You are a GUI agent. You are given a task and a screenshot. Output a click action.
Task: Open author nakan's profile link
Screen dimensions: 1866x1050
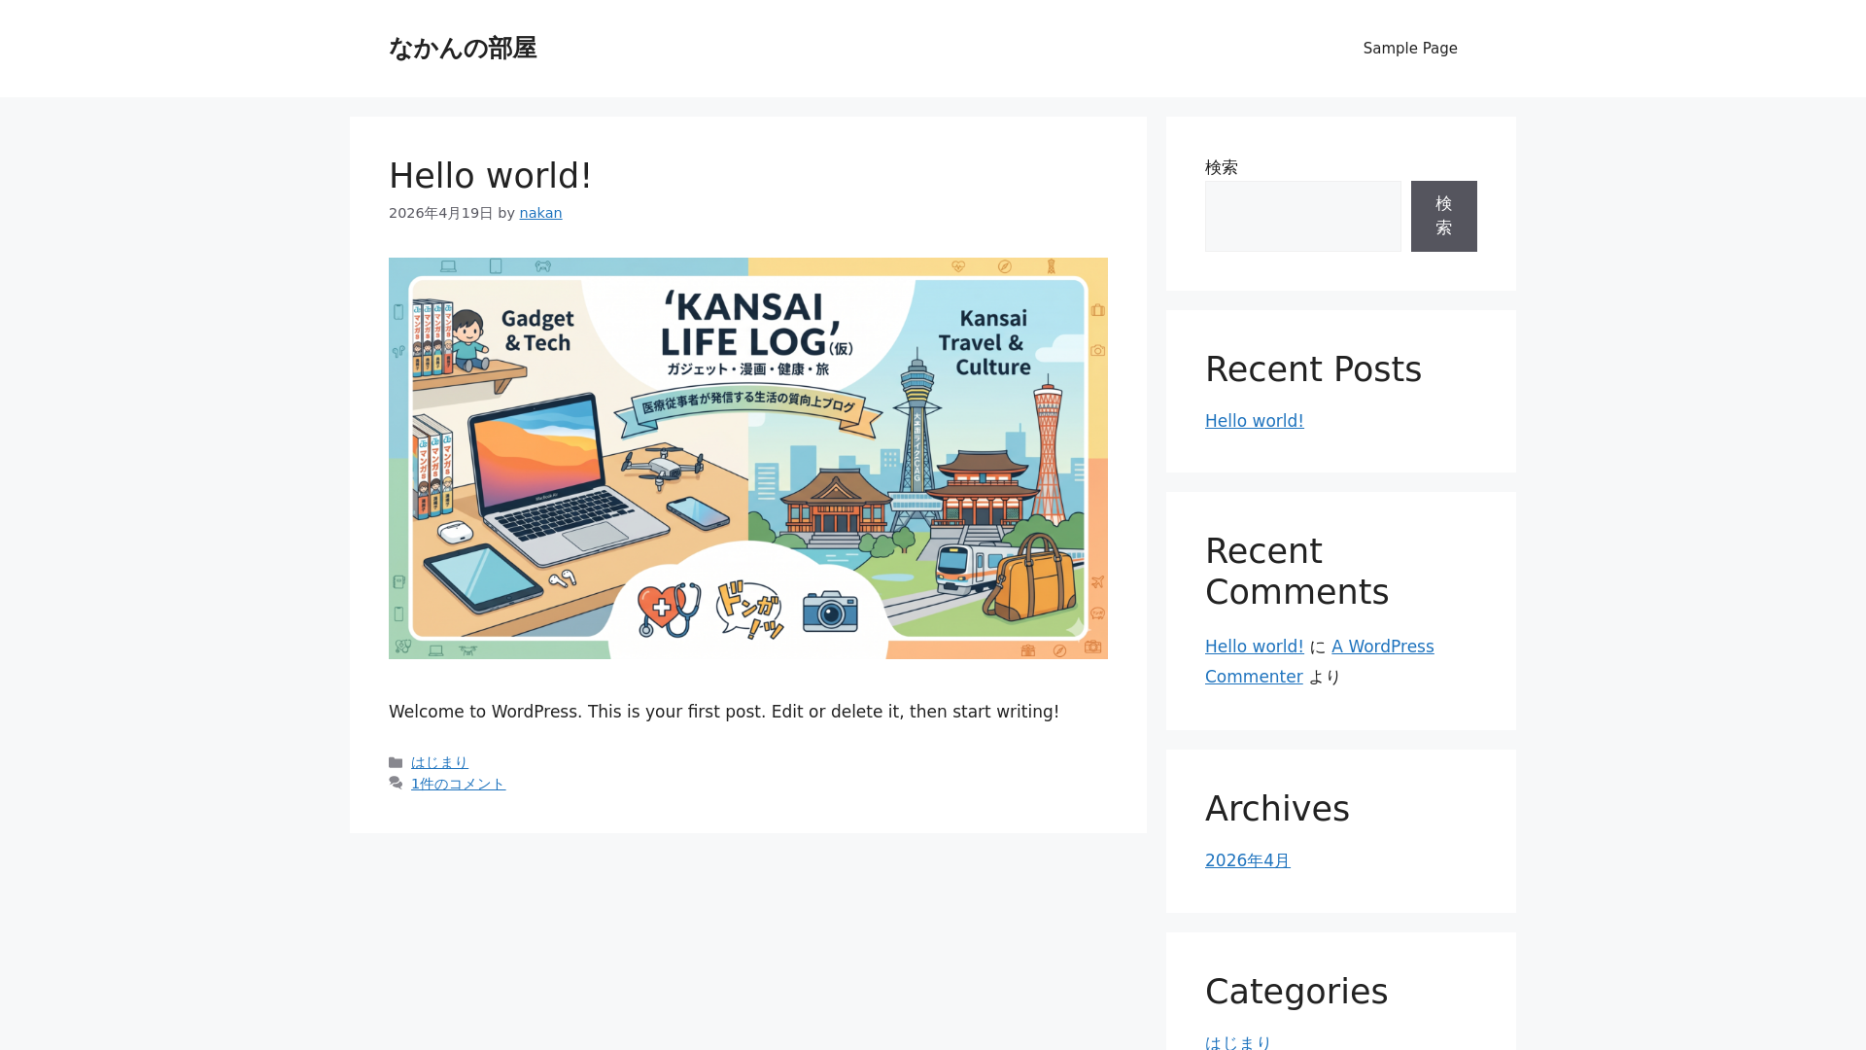coord(540,213)
